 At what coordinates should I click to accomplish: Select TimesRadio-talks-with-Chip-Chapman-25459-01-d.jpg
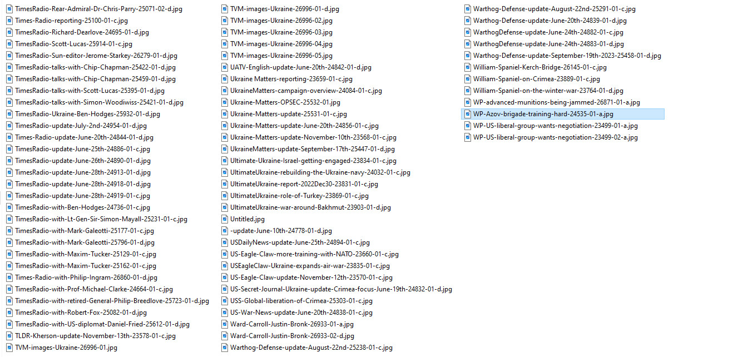95,79
